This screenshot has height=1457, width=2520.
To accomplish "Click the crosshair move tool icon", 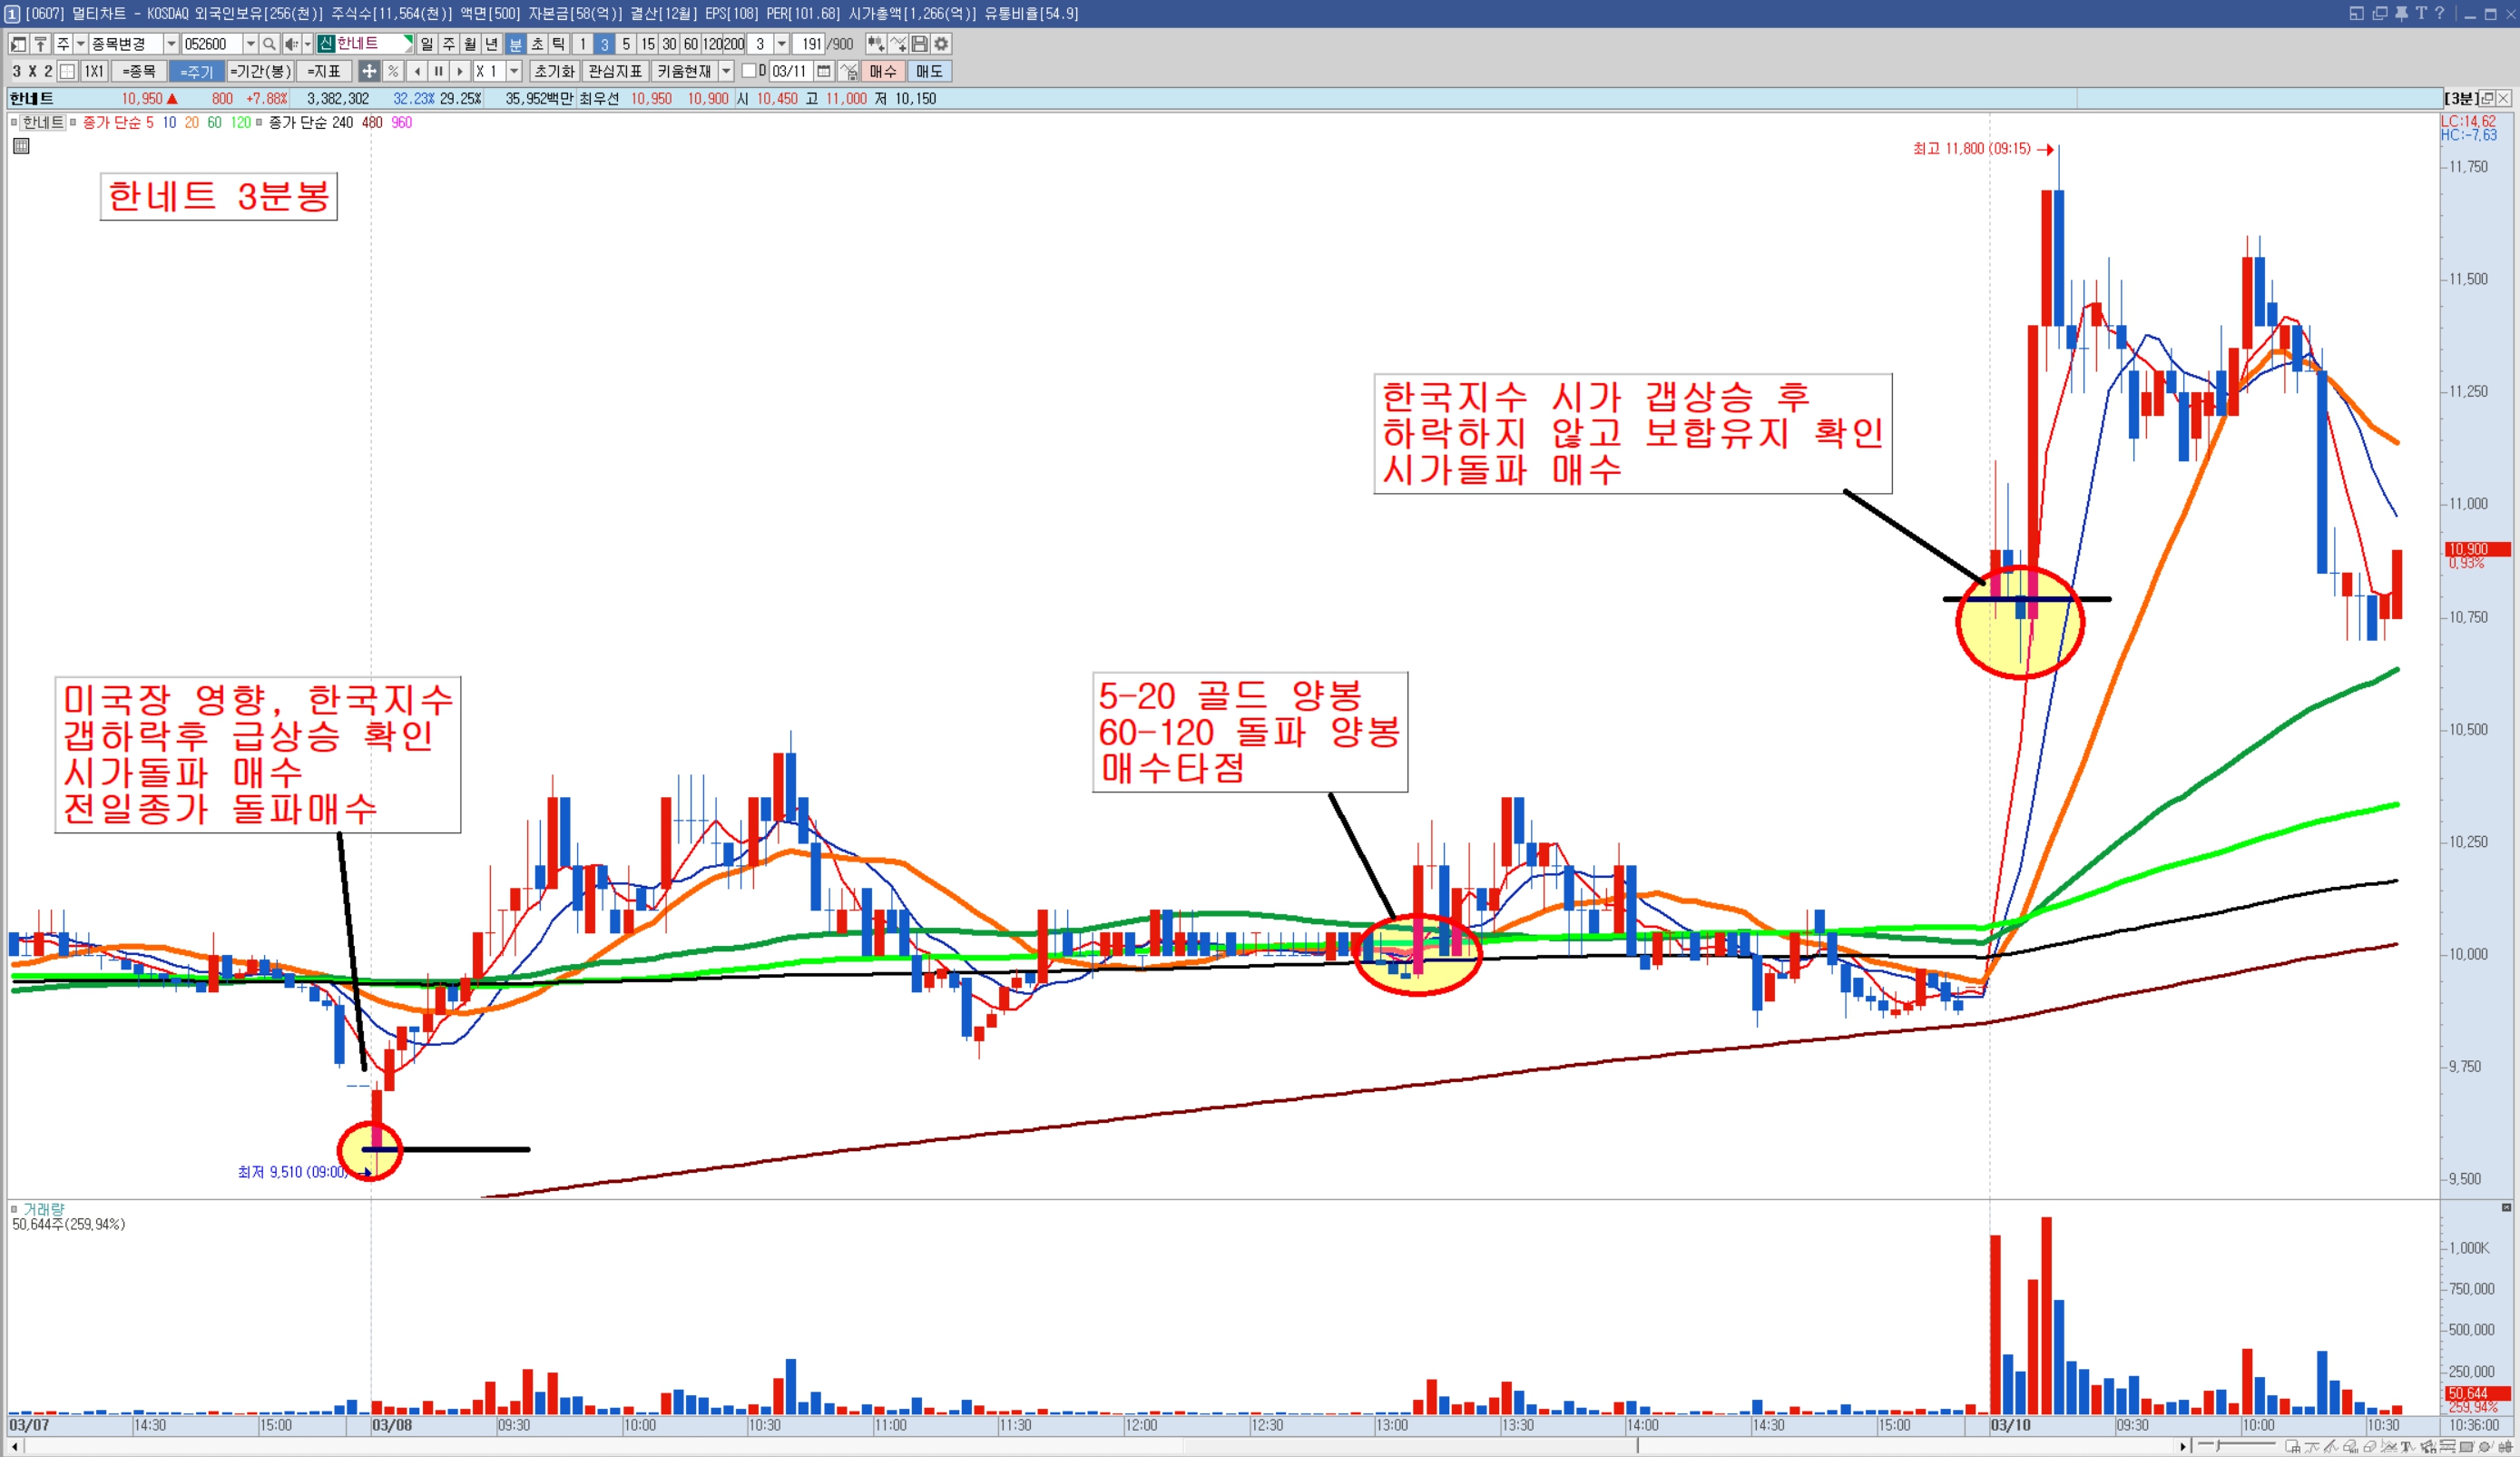I will (x=369, y=71).
